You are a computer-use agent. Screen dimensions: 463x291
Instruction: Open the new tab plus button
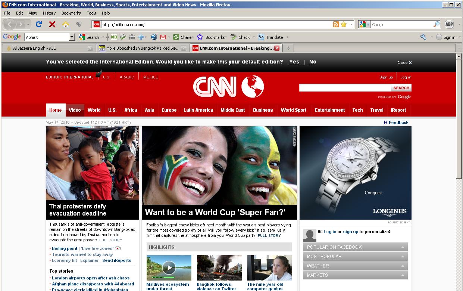coord(288,48)
